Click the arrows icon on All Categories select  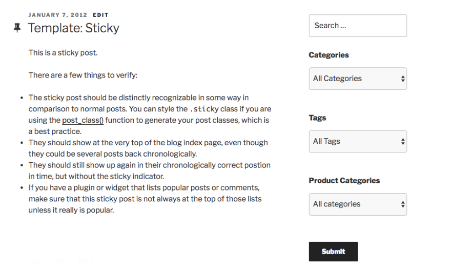click(x=403, y=79)
